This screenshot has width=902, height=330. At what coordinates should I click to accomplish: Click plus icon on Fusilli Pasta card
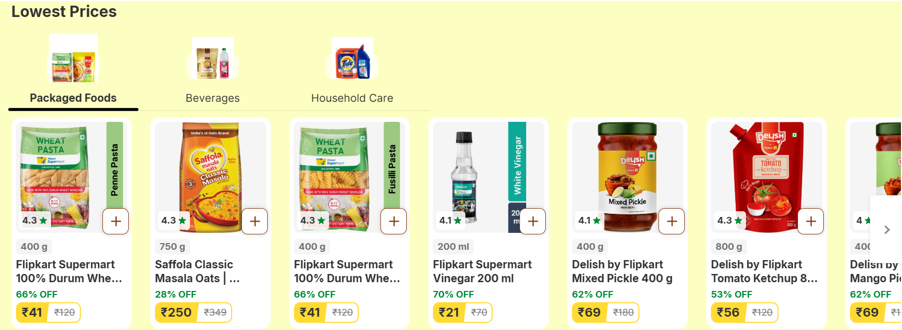[x=394, y=222]
